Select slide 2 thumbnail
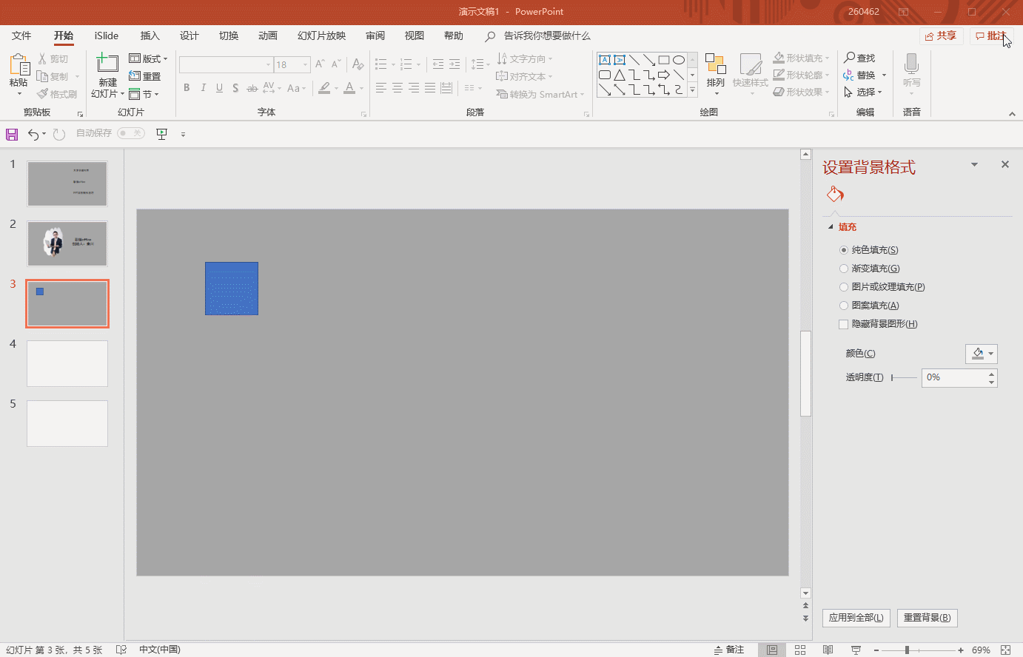 [67, 243]
